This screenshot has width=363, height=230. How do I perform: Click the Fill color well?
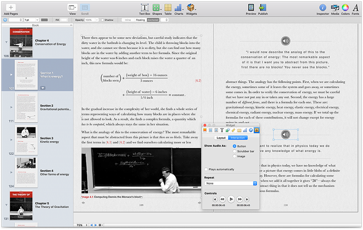65,20
